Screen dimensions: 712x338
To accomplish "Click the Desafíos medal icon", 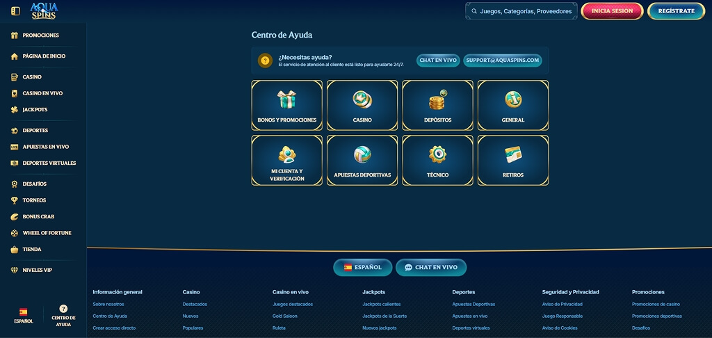I will 15,184.
